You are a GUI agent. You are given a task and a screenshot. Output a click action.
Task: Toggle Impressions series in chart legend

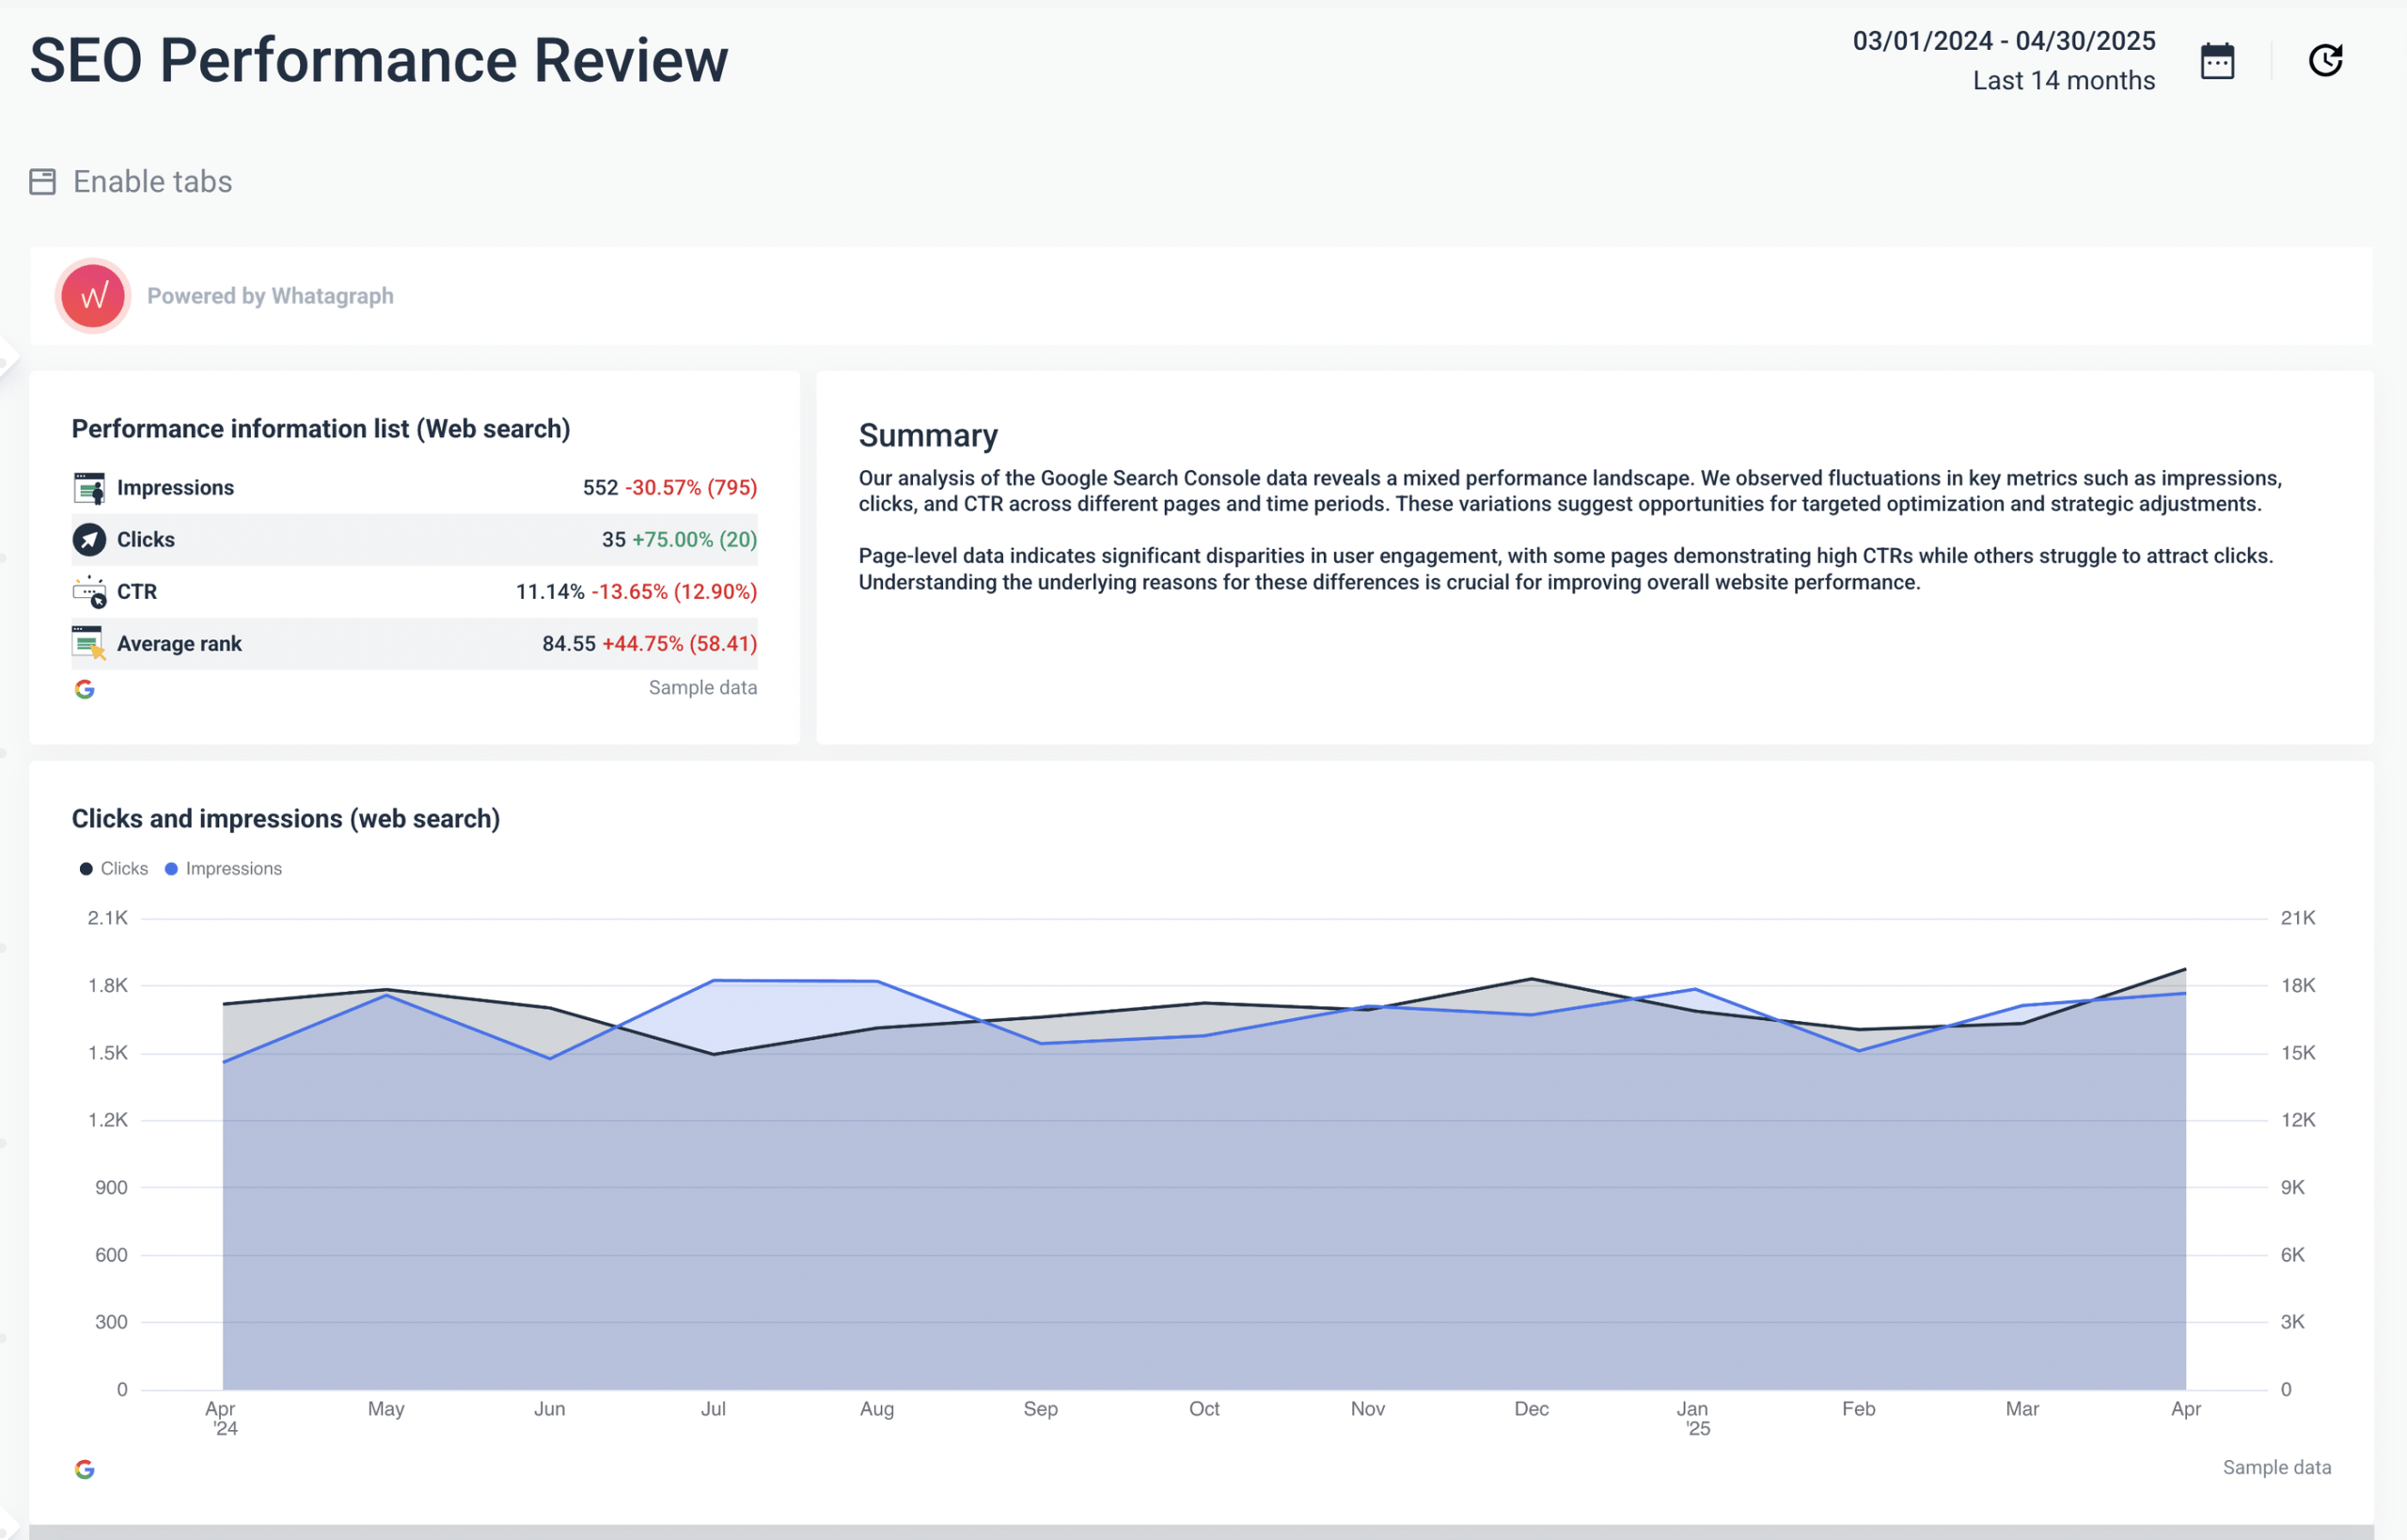click(x=223, y=869)
